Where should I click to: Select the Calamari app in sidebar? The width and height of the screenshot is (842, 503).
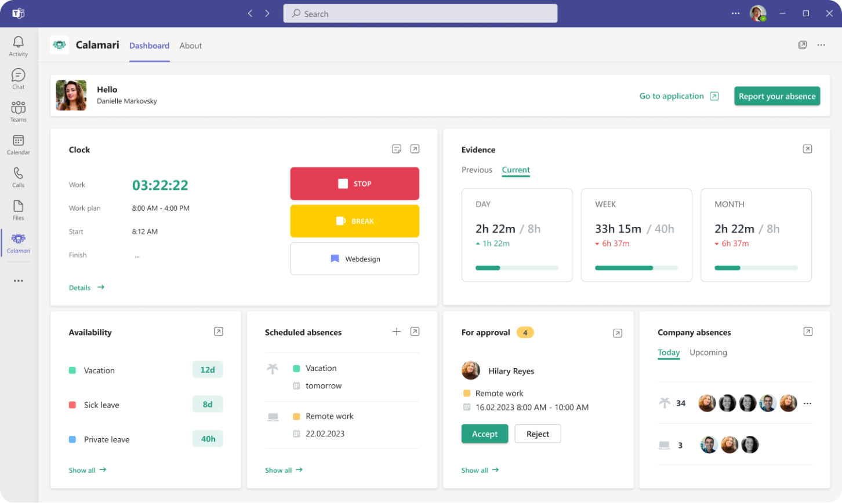[x=19, y=243]
